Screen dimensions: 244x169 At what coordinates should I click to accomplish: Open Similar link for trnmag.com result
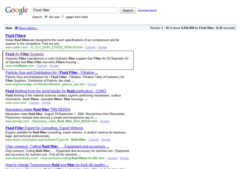click(x=104, y=121)
